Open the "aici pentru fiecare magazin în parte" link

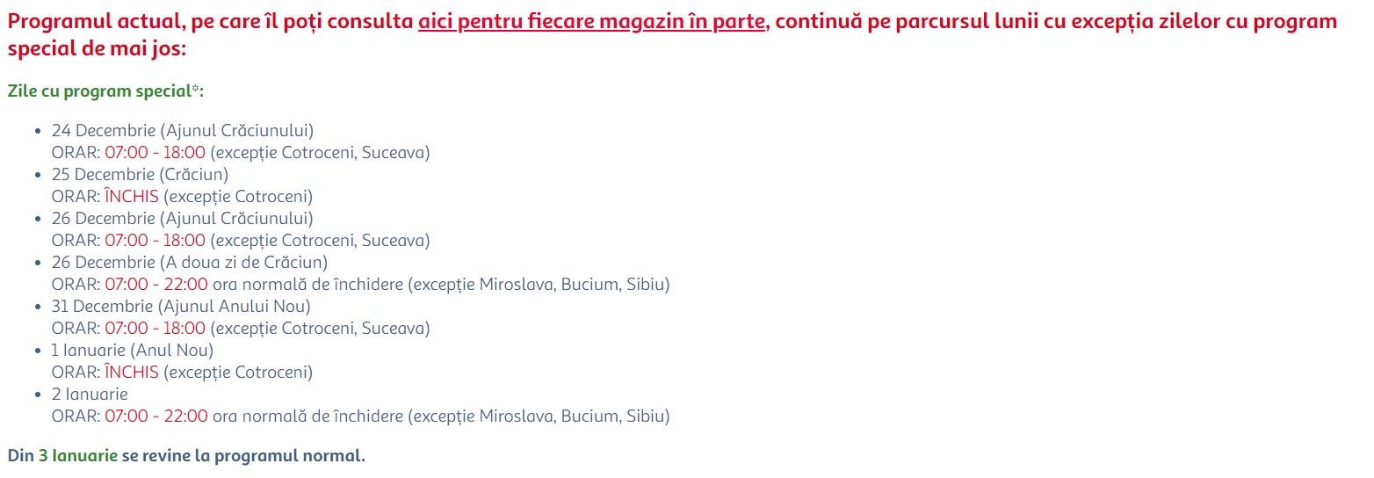pos(591,22)
